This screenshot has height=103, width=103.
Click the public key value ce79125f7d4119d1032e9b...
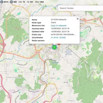63,35
